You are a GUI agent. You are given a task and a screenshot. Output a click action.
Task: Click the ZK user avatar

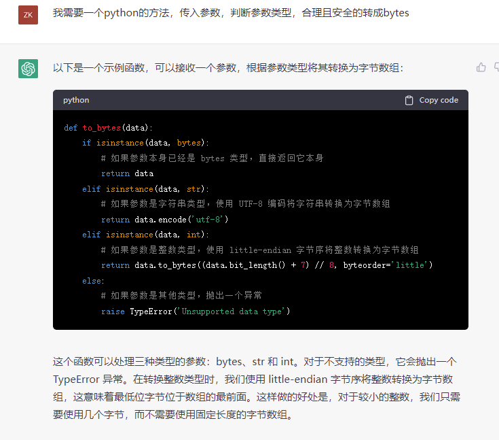tap(28, 15)
